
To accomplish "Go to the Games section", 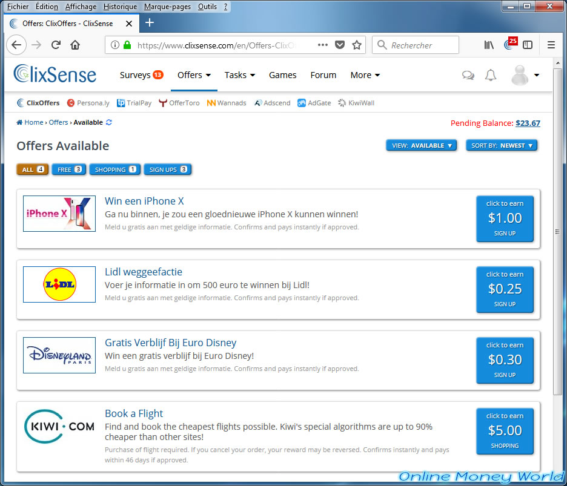I will [282, 75].
